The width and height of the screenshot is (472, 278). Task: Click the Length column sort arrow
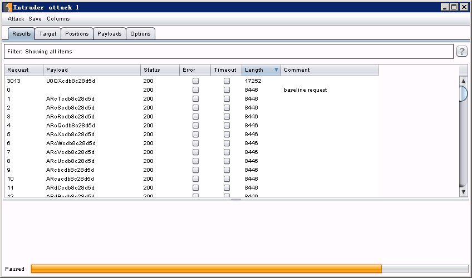[276, 70]
